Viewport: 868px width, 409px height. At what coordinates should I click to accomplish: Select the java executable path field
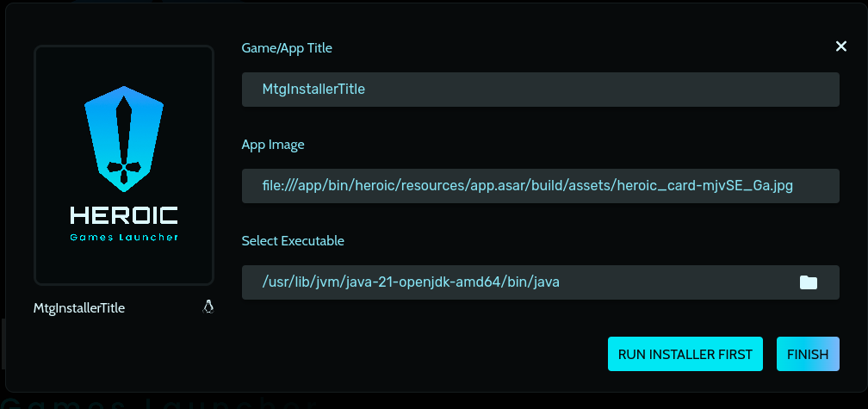pyautogui.click(x=517, y=282)
